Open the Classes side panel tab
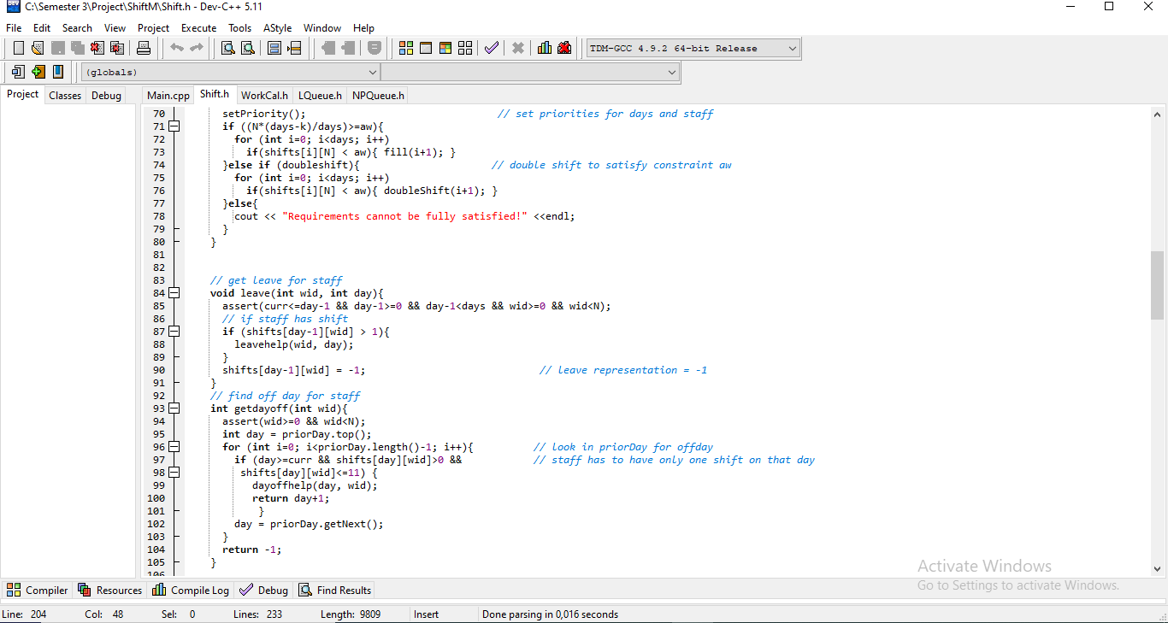1168x623 pixels. pos(65,96)
